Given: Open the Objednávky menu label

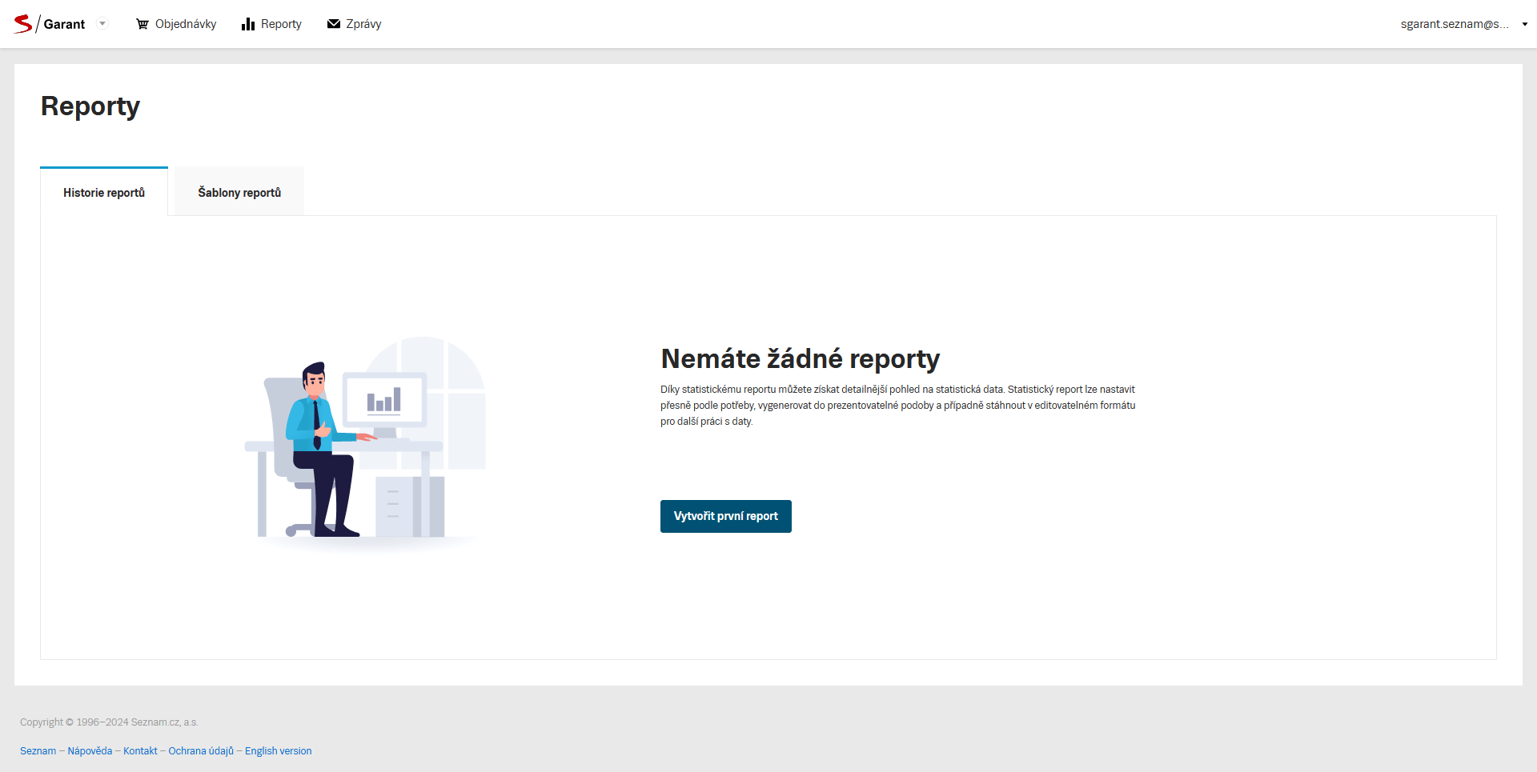Looking at the screenshot, I should (x=186, y=24).
